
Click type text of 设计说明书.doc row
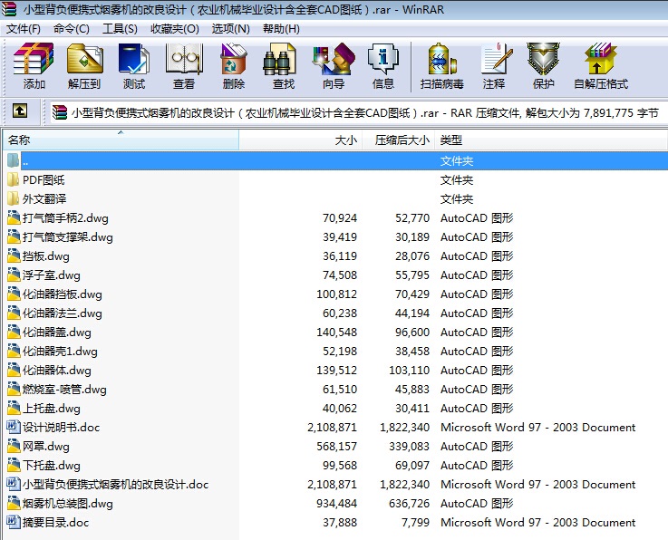(538, 427)
